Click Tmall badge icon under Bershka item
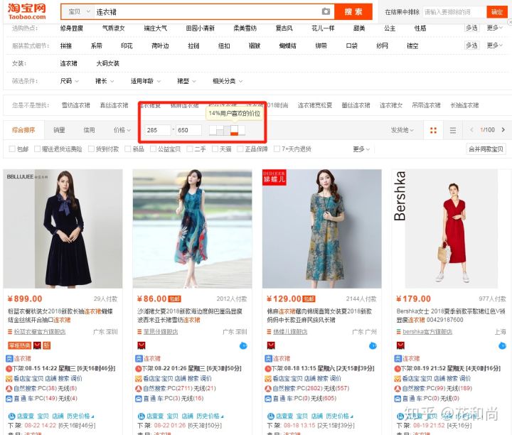 tap(400, 345)
